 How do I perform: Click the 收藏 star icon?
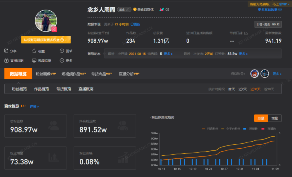(34, 51)
